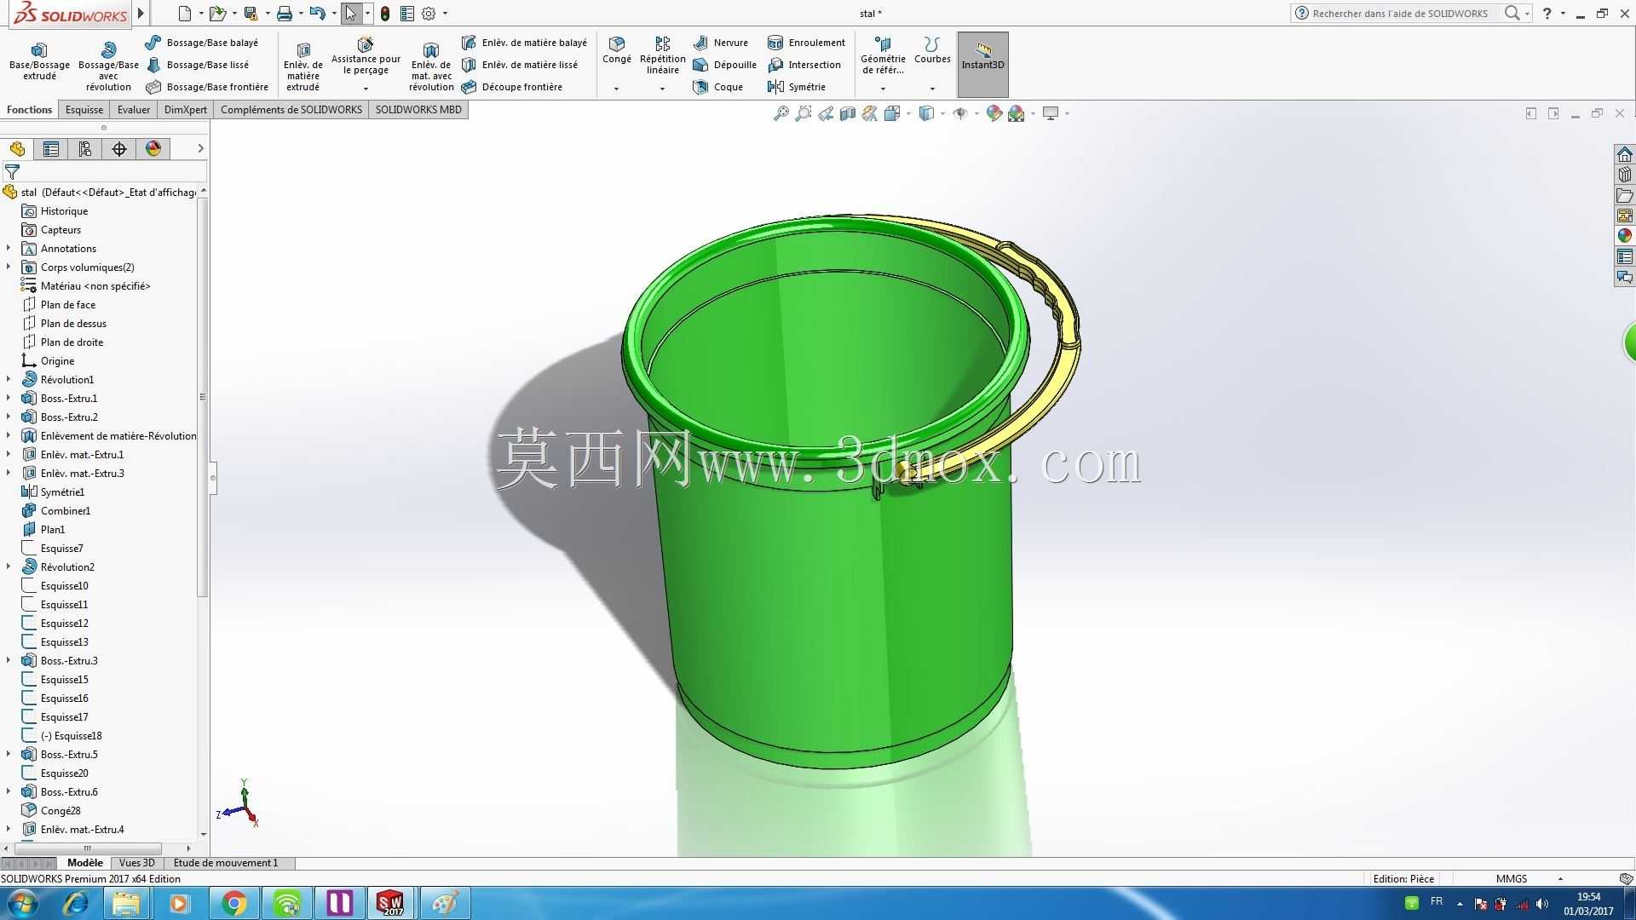The image size is (1636, 920).
Task: Select the Symétrie mirror tool
Action: pyautogui.click(x=797, y=87)
